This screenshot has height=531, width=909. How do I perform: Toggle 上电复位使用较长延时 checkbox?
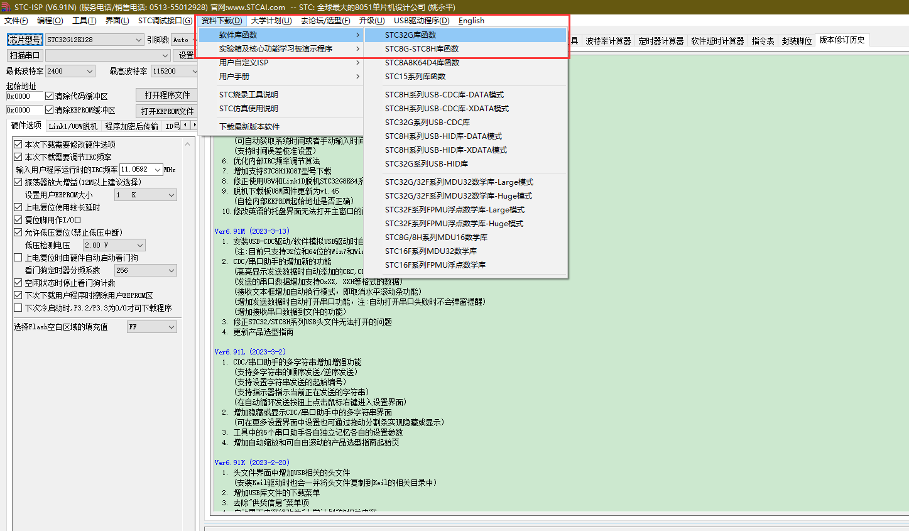pos(18,207)
